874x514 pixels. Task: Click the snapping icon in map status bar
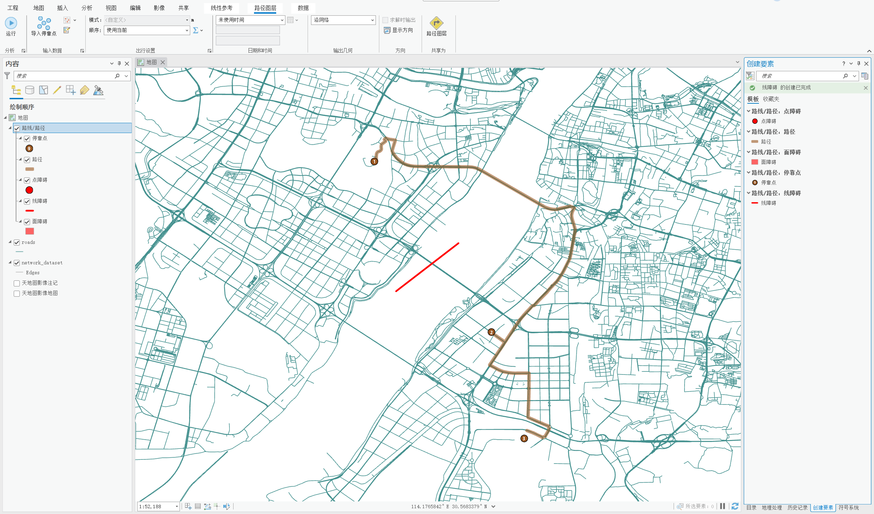[x=188, y=506]
